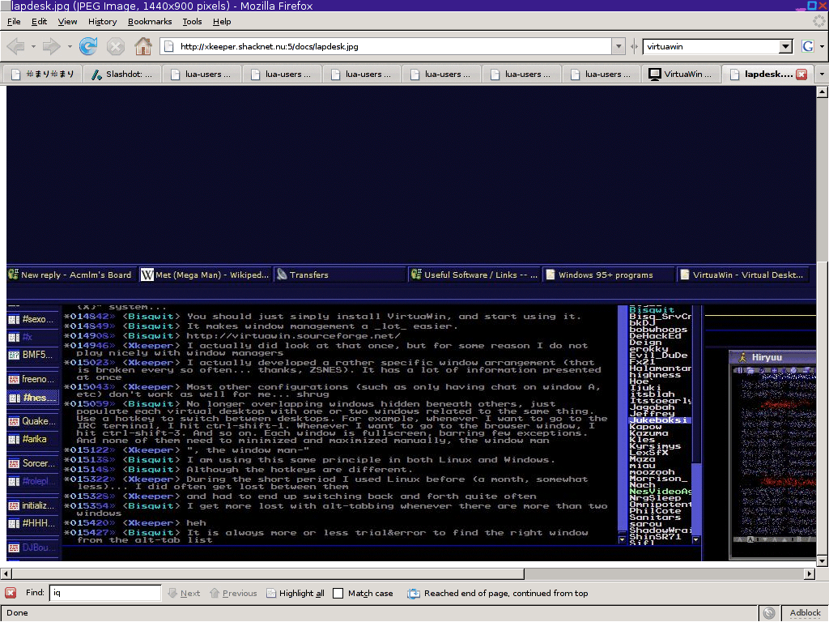
Task: Switch to the VirtuaWin tab
Action: 680,74
